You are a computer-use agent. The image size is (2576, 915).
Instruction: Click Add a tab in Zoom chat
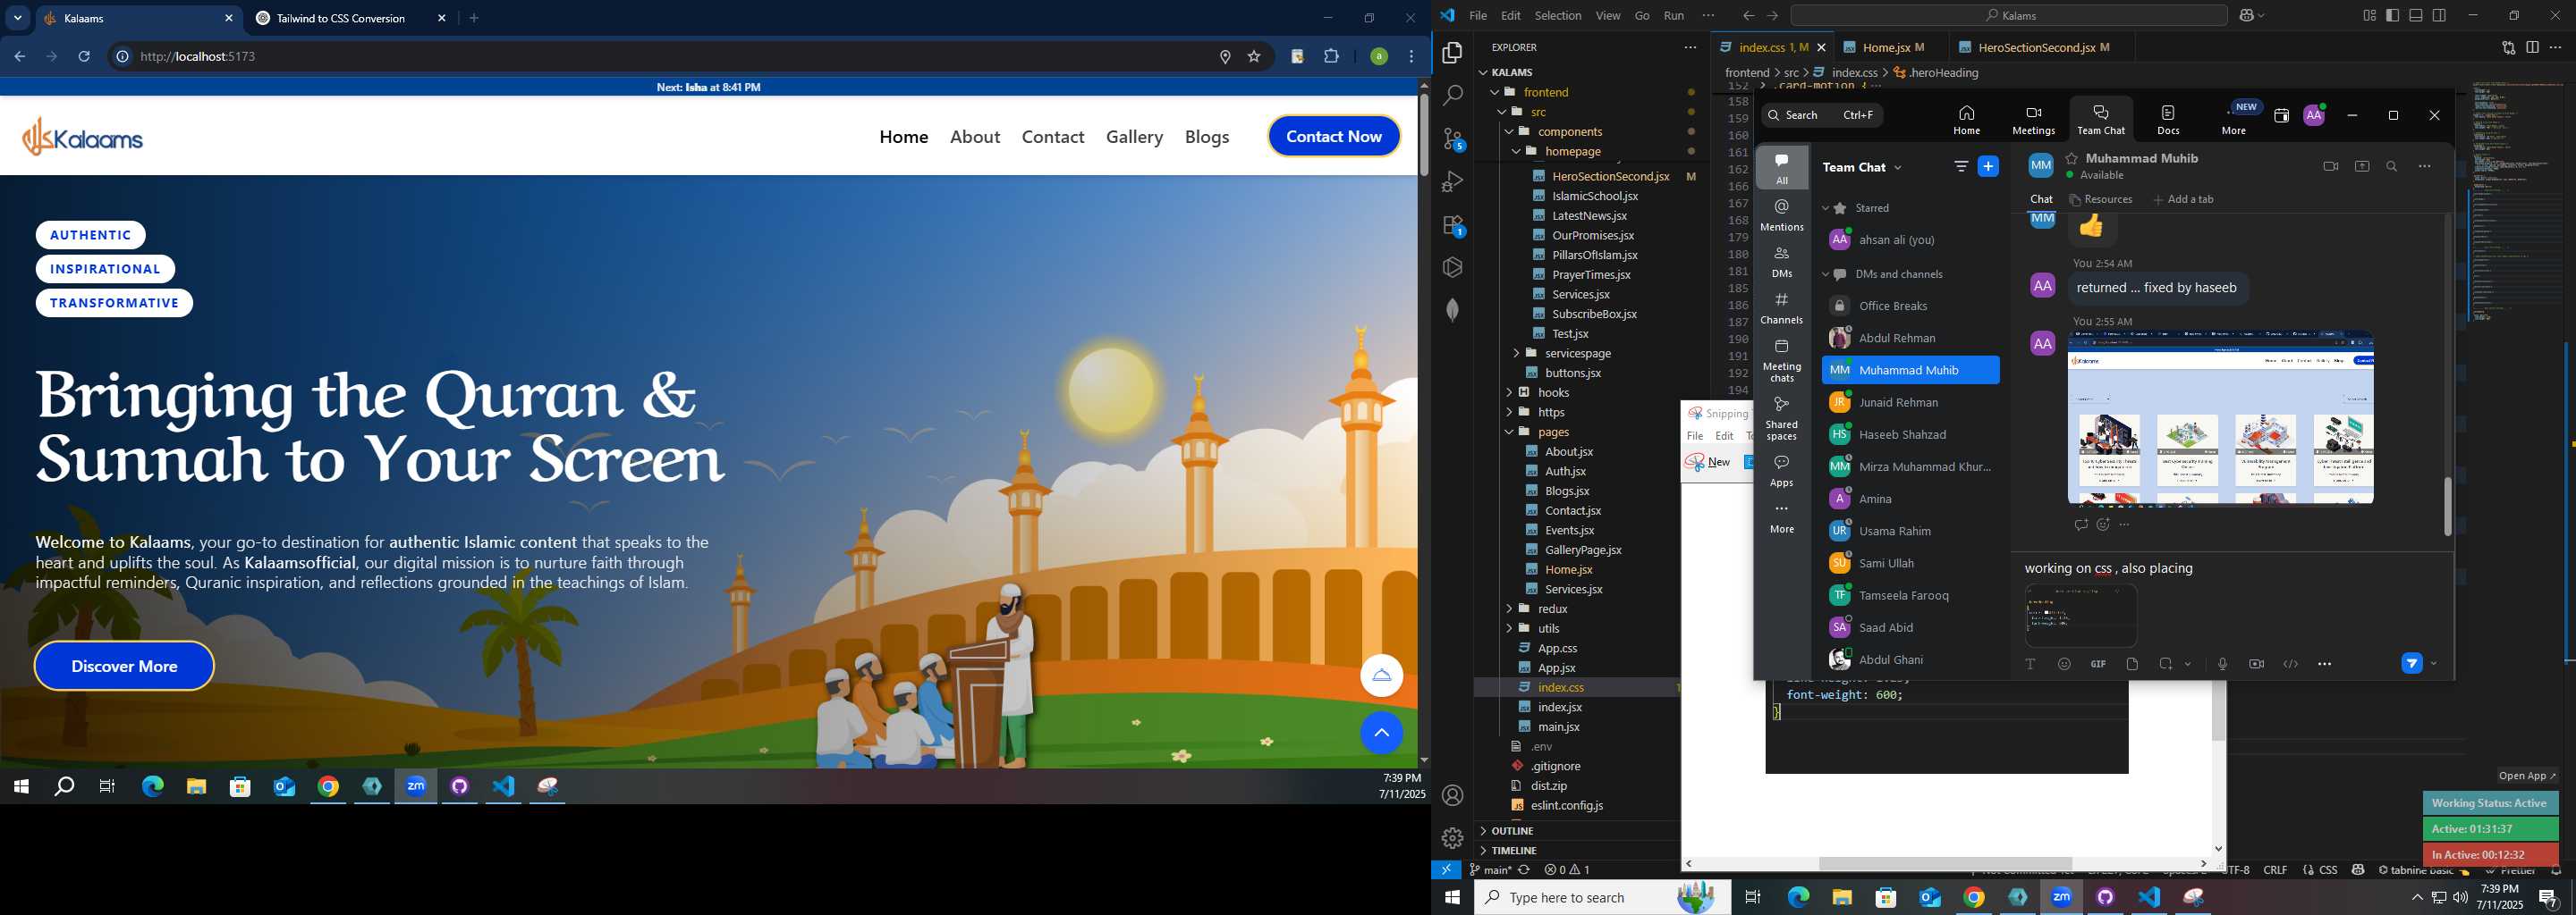(x=2183, y=200)
